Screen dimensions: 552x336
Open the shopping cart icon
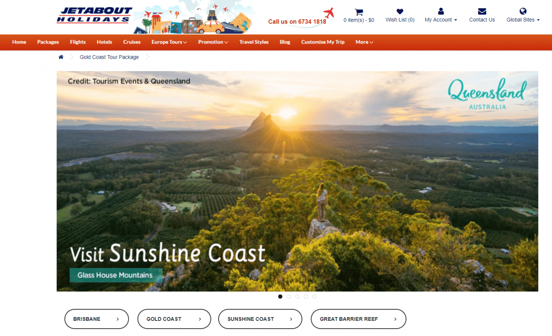(359, 12)
